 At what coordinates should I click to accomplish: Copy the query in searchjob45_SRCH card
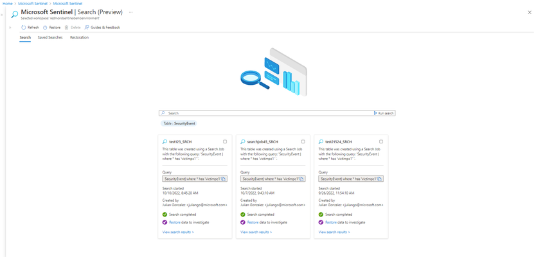[x=301, y=179]
